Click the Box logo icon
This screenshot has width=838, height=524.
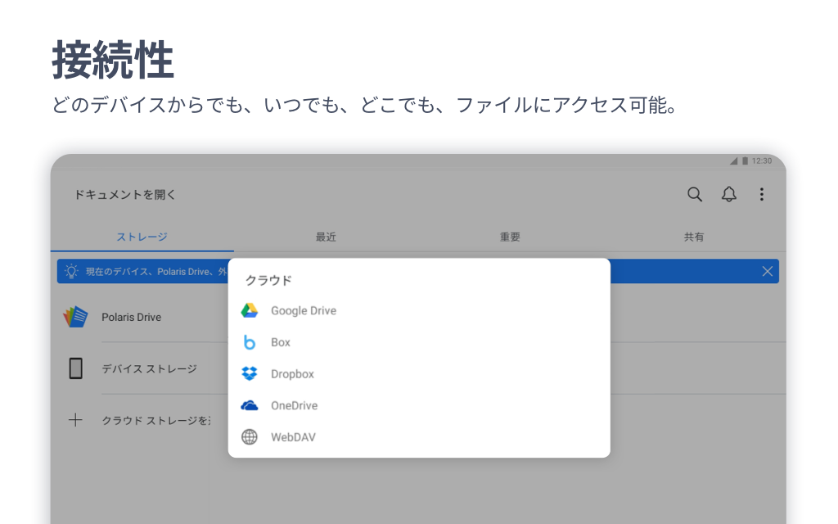[250, 342]
